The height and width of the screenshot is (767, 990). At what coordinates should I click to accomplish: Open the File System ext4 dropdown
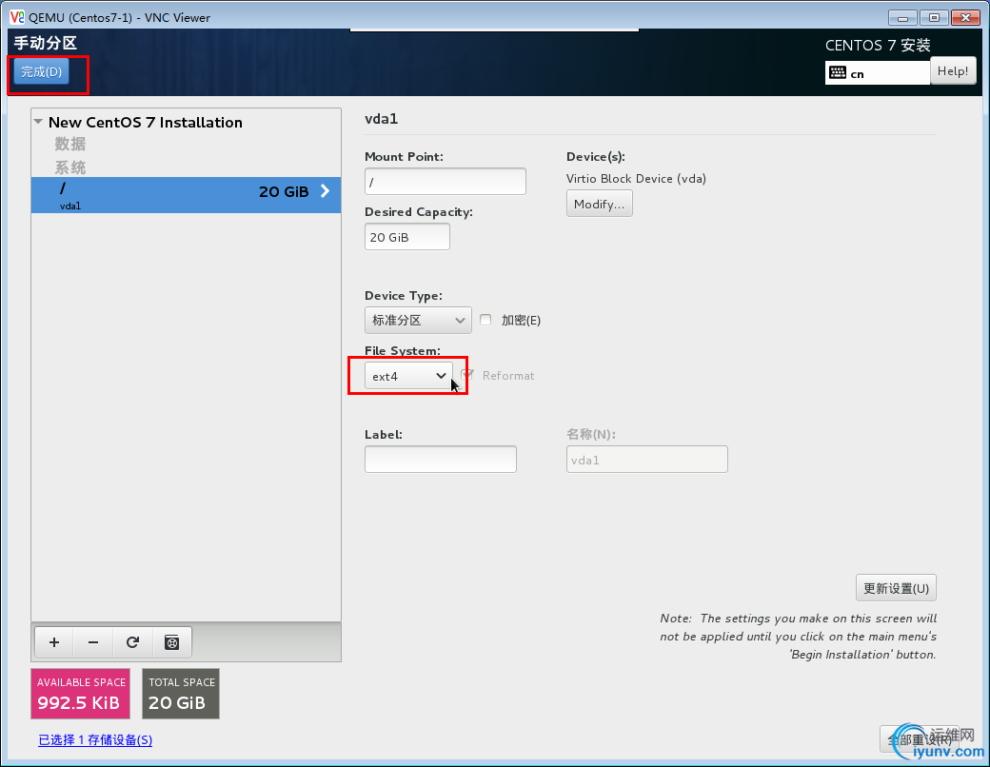coord(408,376)
